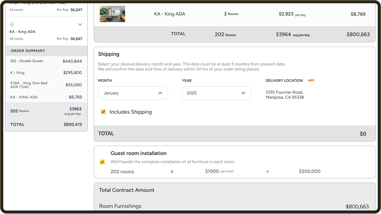Open the Year dropdown showing 2025

click(217, 93)
